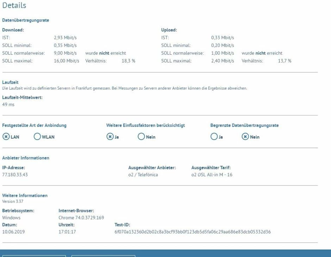Click the time 17:01:17
Image resolution: width=331 pixels, height=257 pixels.
pos(67,232)
